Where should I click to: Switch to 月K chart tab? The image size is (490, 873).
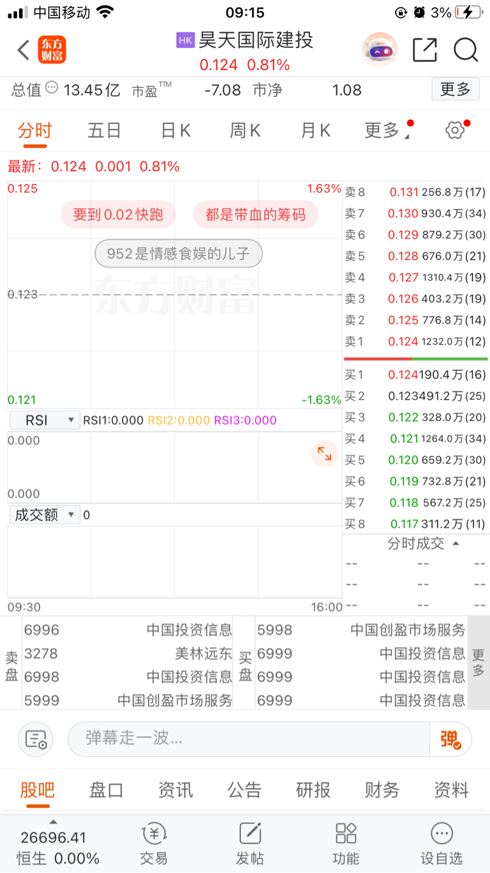pyautogui.click(x=315, y=131)
